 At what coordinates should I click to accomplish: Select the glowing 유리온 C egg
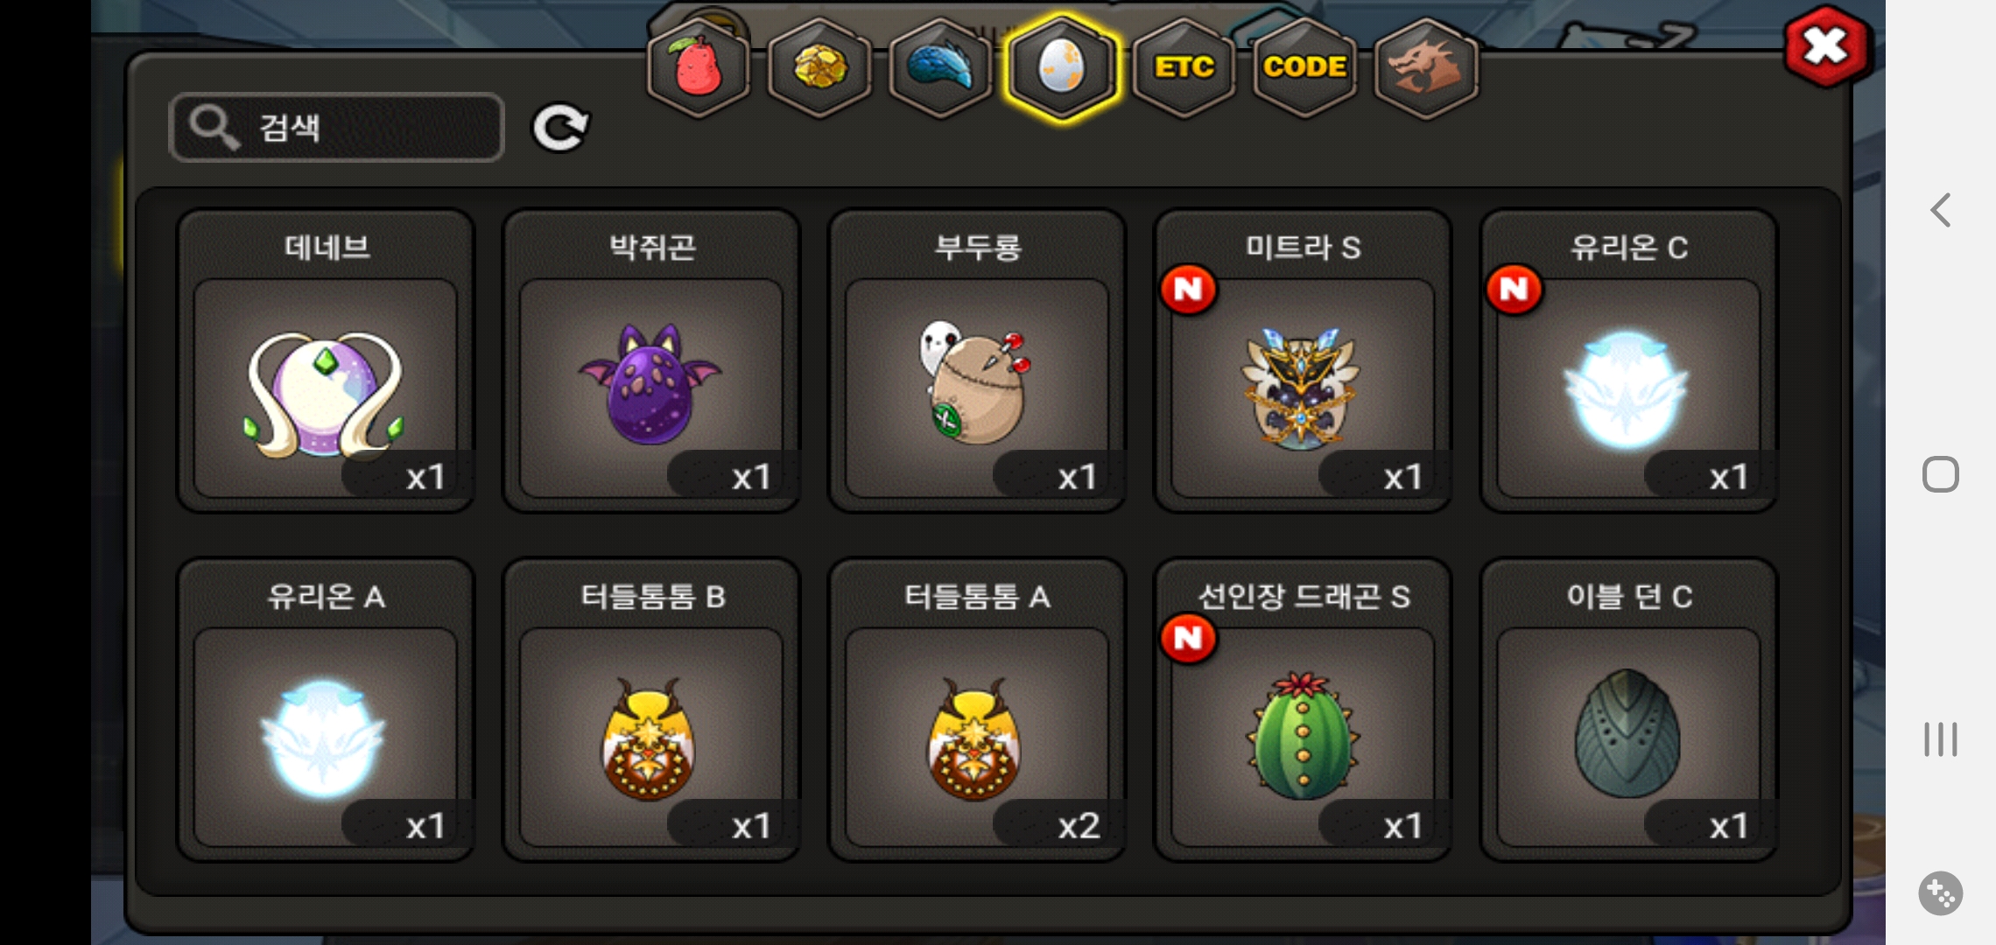[x=1628, y=360]
